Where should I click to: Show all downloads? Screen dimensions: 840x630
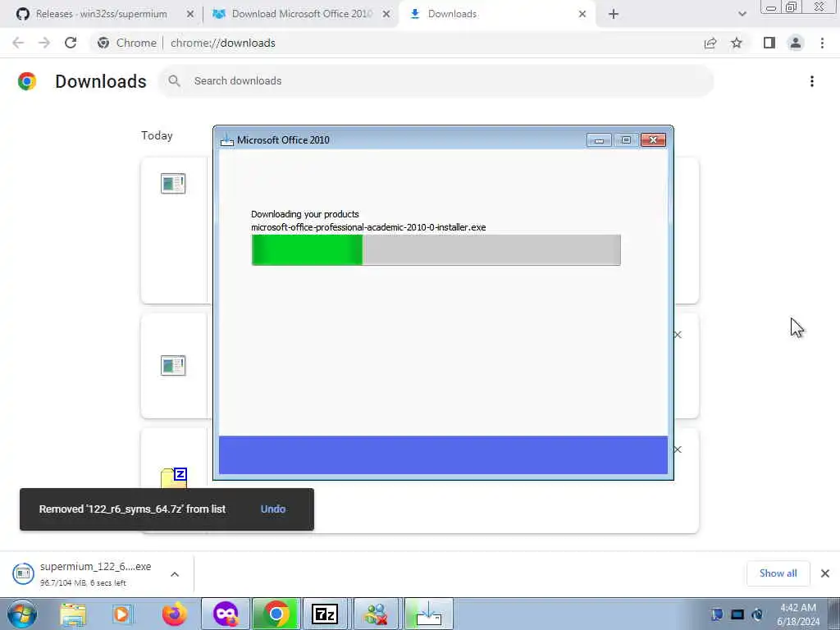click(x=778, y=573)
